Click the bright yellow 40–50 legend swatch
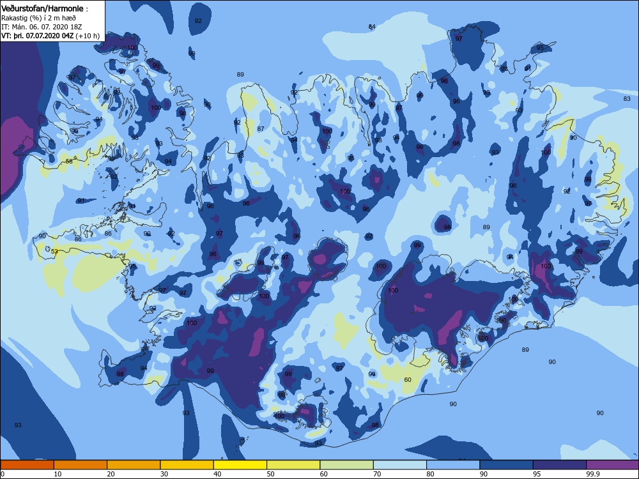Screen dimensions: 639x479 (x=240, y=465)
